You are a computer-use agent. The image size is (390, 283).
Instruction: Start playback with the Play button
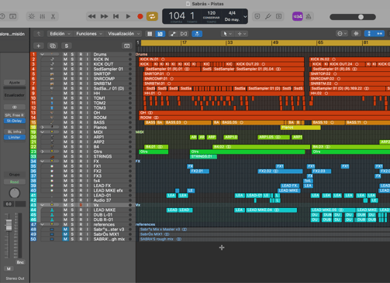coord(128,16)
